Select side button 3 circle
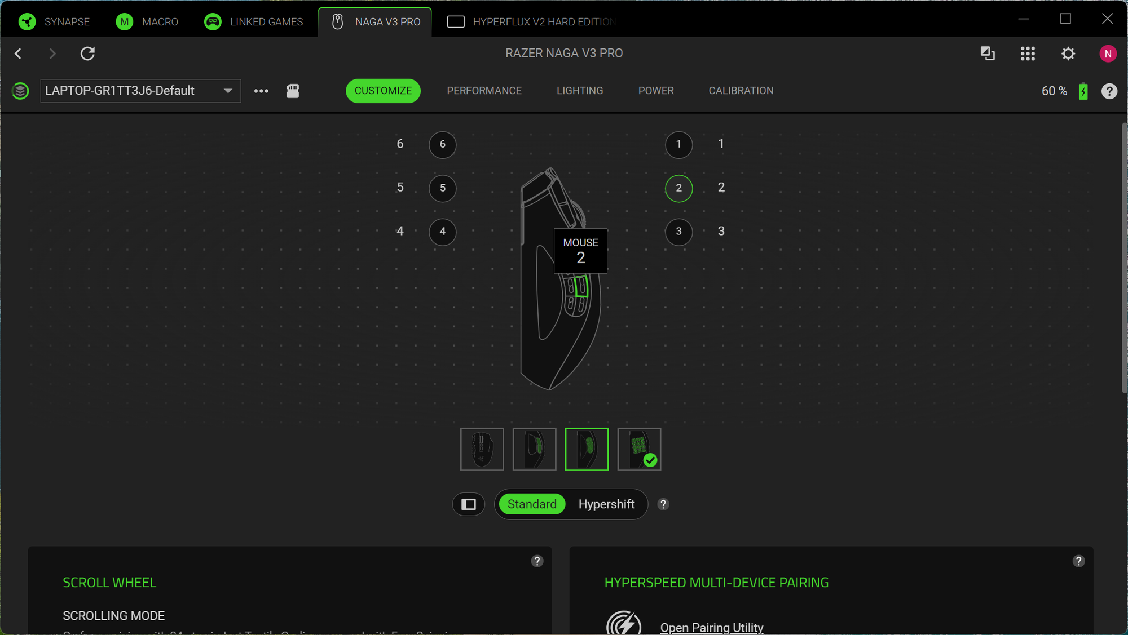The height and width of the screenshot is (635, 1128). click(678, 232)
